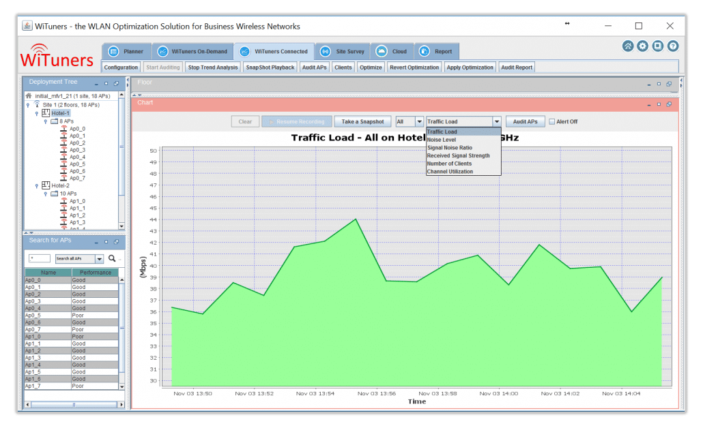Collapse the 10 APs folder node
Viewport: 703px width, 428px height.
45,194
